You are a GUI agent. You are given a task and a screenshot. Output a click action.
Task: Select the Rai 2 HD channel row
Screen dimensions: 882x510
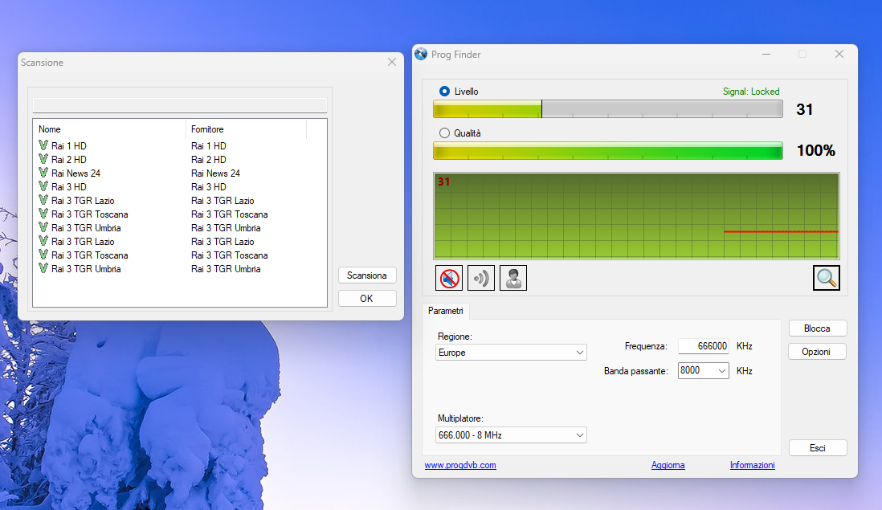(180, 160)
